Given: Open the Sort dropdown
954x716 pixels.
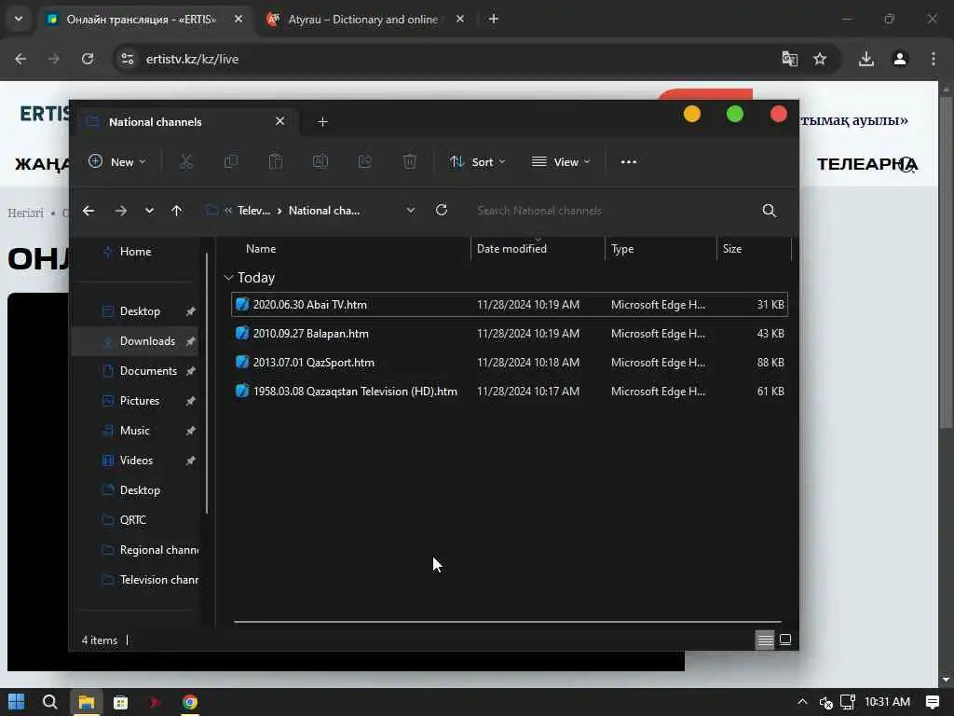Looking at the screenshot, I should pyautogui.click(x=478, y=162).
